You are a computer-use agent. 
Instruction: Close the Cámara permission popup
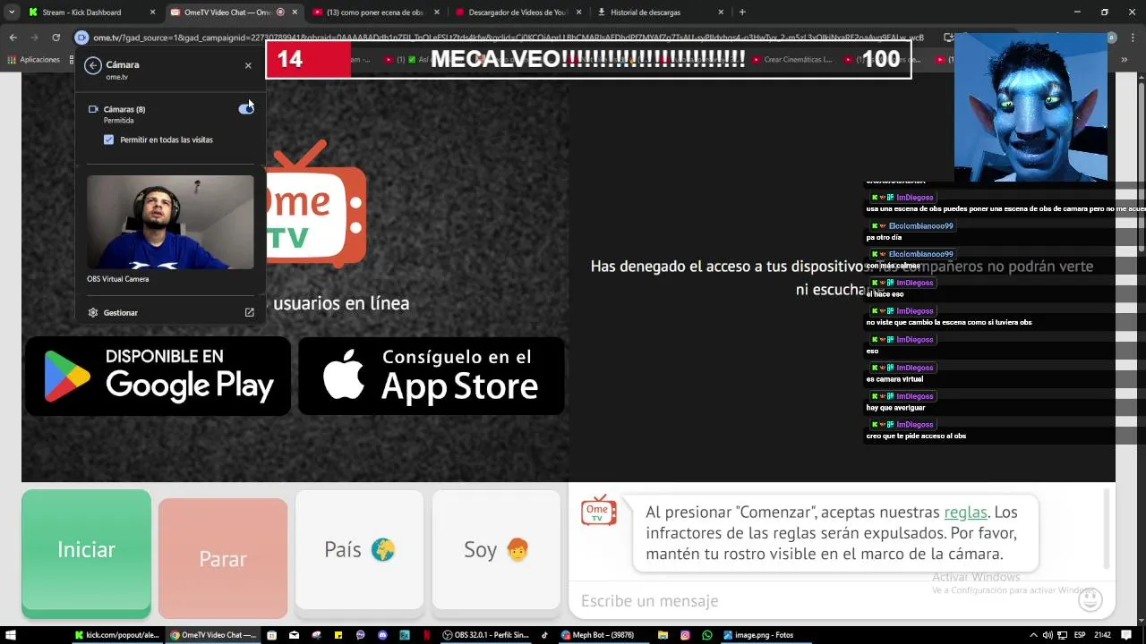point(248,65)
